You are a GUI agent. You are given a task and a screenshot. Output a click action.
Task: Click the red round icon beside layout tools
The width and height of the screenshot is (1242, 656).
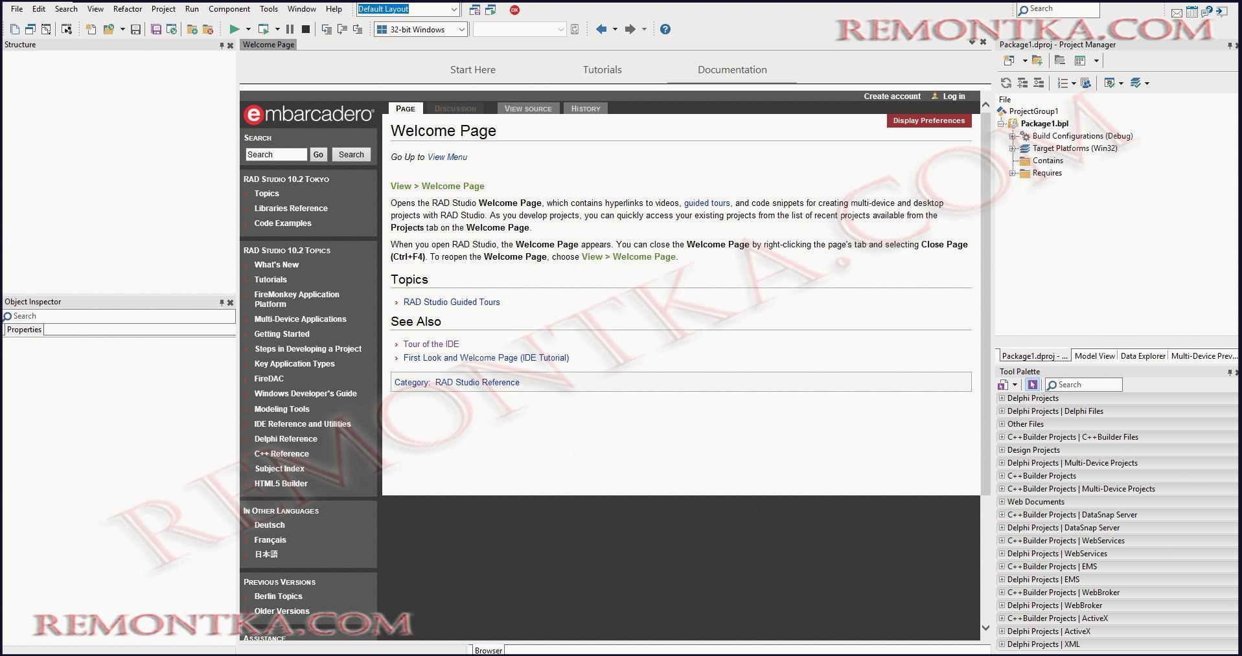(514, 10)
